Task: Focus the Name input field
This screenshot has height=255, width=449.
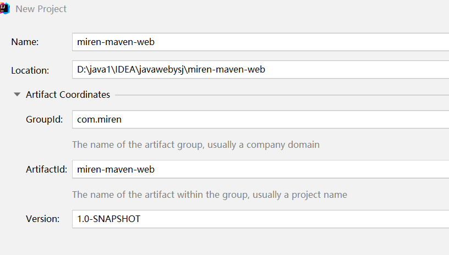Action: pyautogui.click(x=260, y=42)
